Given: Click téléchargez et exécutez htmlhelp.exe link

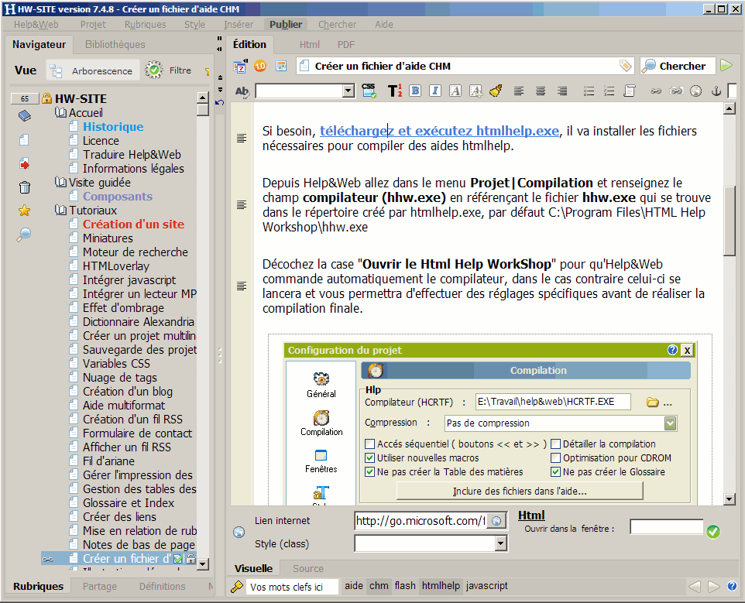Looking at the screenshot, I should (x=440, y=131).
